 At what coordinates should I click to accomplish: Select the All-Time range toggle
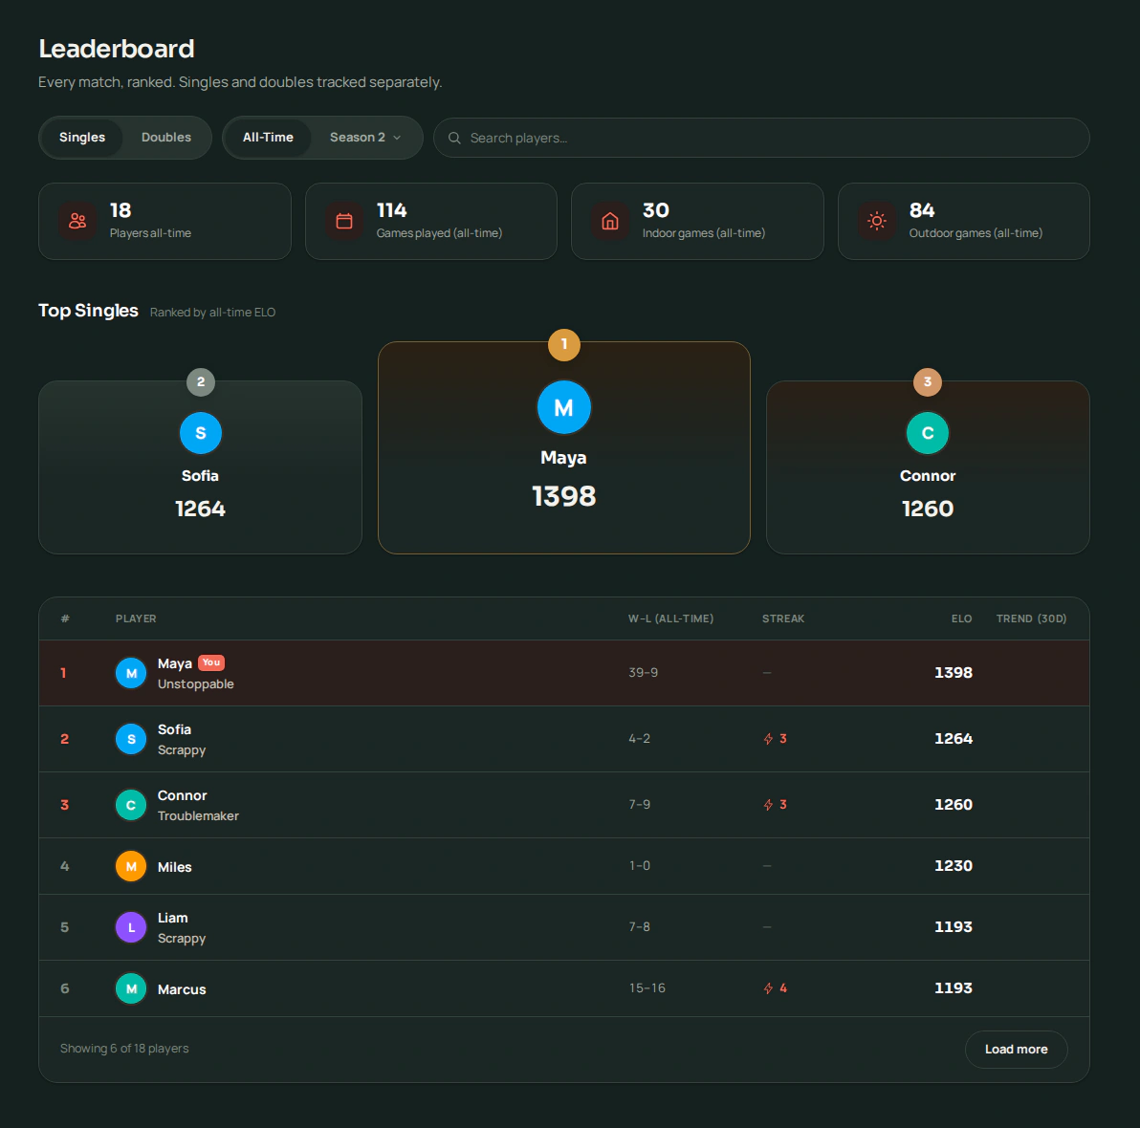click(x=269, y=138)
